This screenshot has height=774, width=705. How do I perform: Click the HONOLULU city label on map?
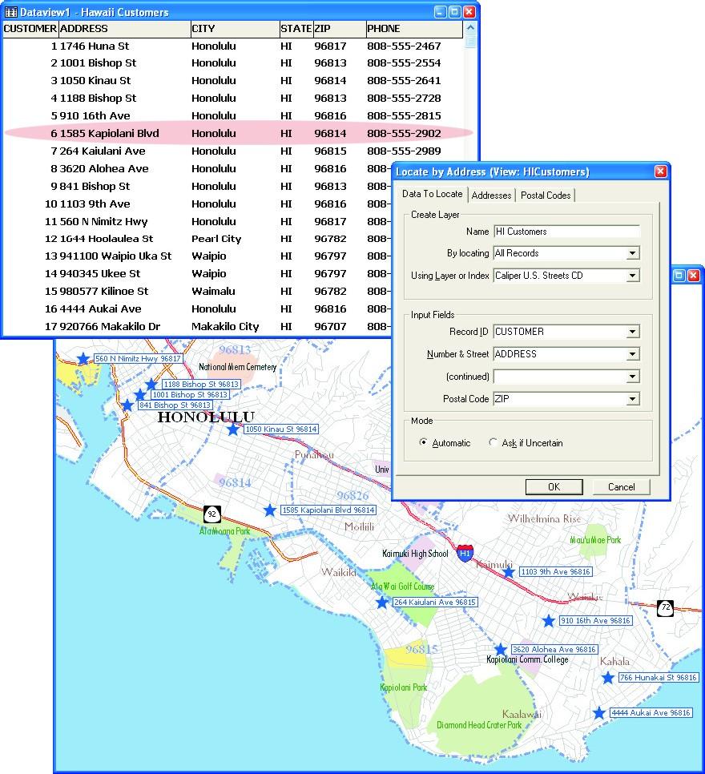point(206,417)
